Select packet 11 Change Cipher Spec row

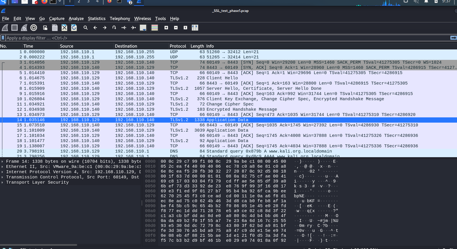click(x=228, y=104)
